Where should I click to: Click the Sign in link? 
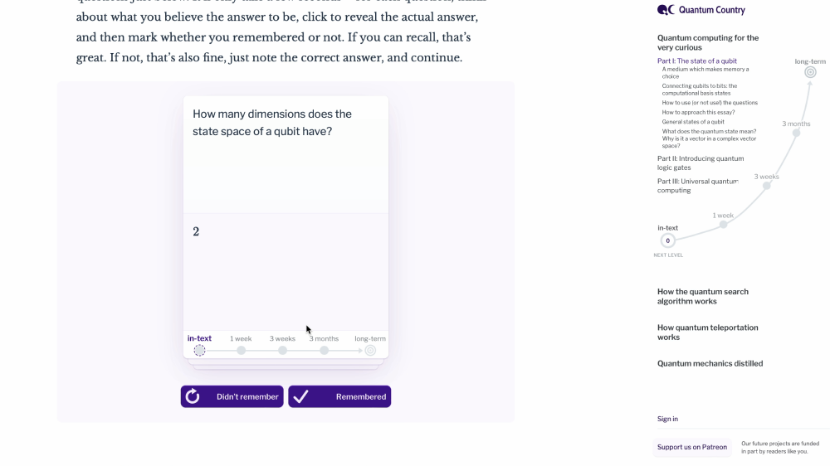point(667,419)
